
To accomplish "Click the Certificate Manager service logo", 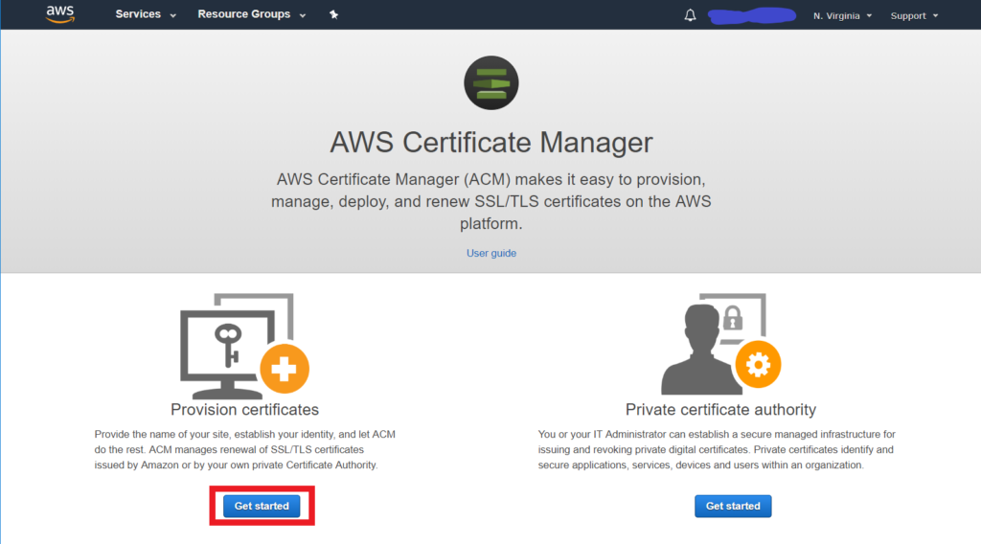I will tap(491, 83).
